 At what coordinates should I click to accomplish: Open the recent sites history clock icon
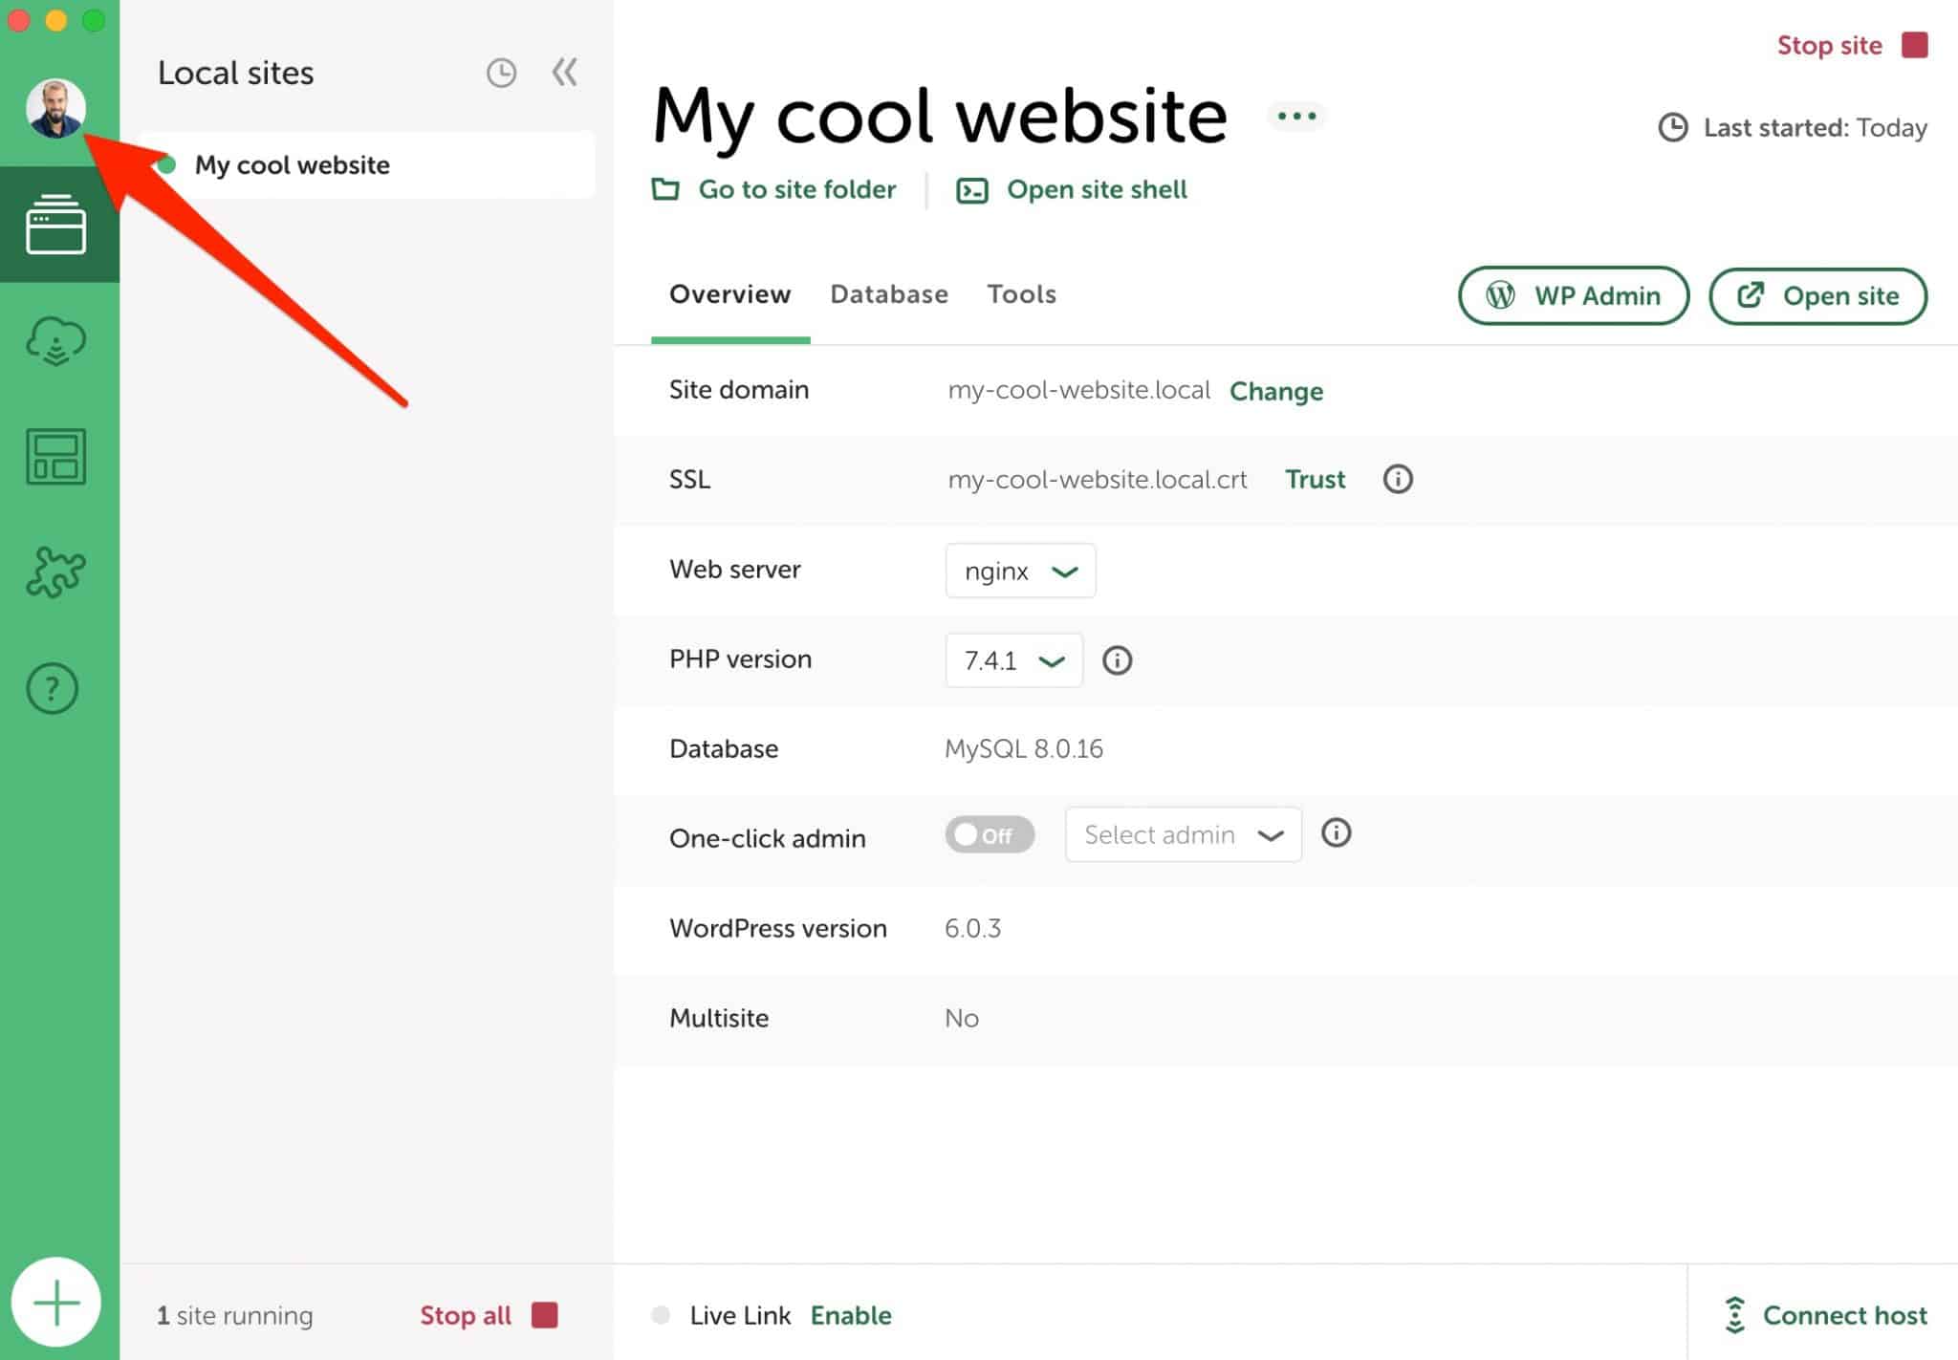tap(501, 72)
